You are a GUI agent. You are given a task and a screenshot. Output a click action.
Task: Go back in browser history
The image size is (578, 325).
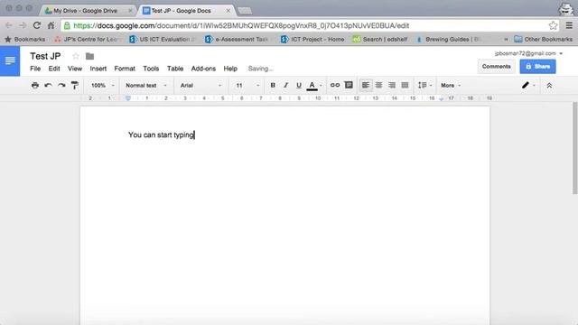click(x=9, y=25)
